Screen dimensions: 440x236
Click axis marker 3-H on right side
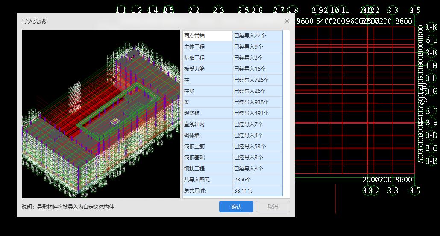(431, 78)
